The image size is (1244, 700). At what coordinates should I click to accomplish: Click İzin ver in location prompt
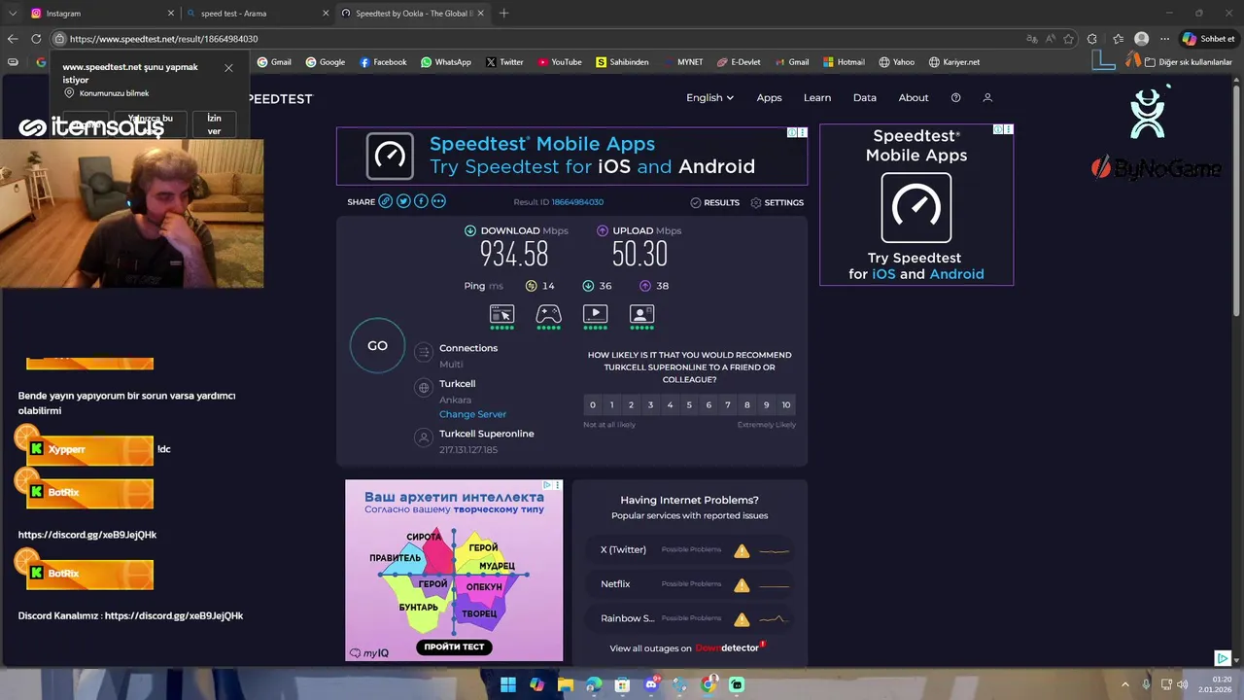[x=214, y=124]
